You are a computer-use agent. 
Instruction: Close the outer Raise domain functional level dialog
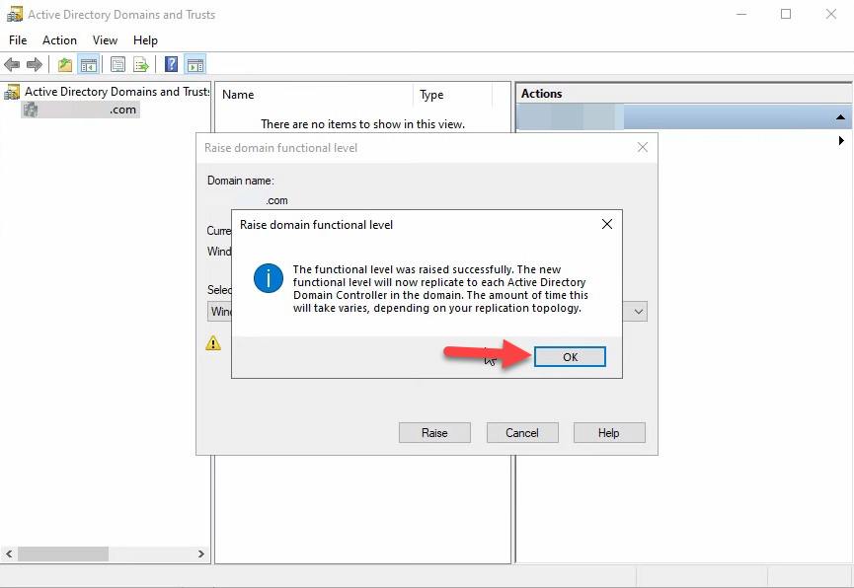click(643, 147)
